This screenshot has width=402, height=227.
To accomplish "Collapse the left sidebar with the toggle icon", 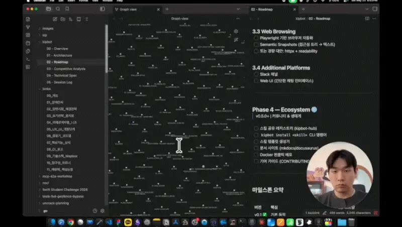I will 103,9.
